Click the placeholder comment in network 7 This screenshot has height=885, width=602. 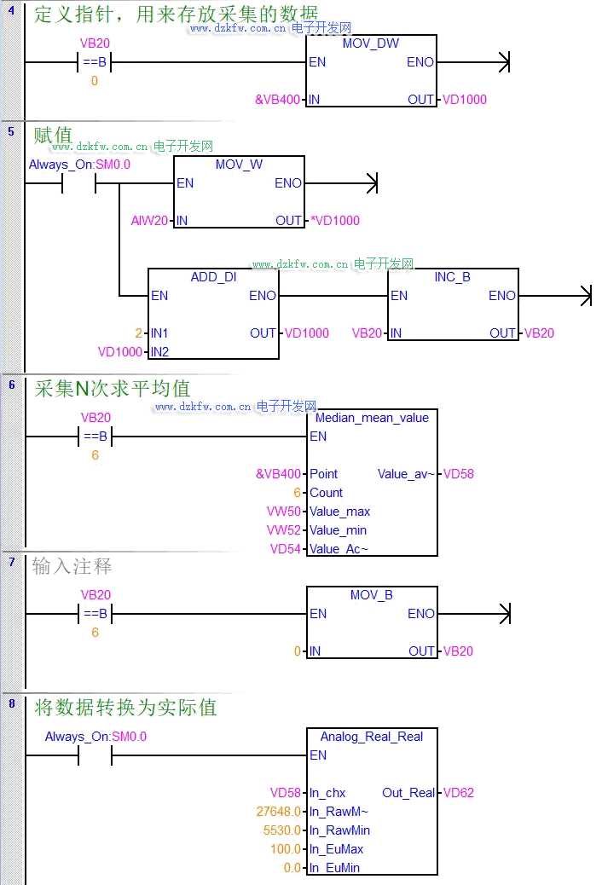(72, 566)
